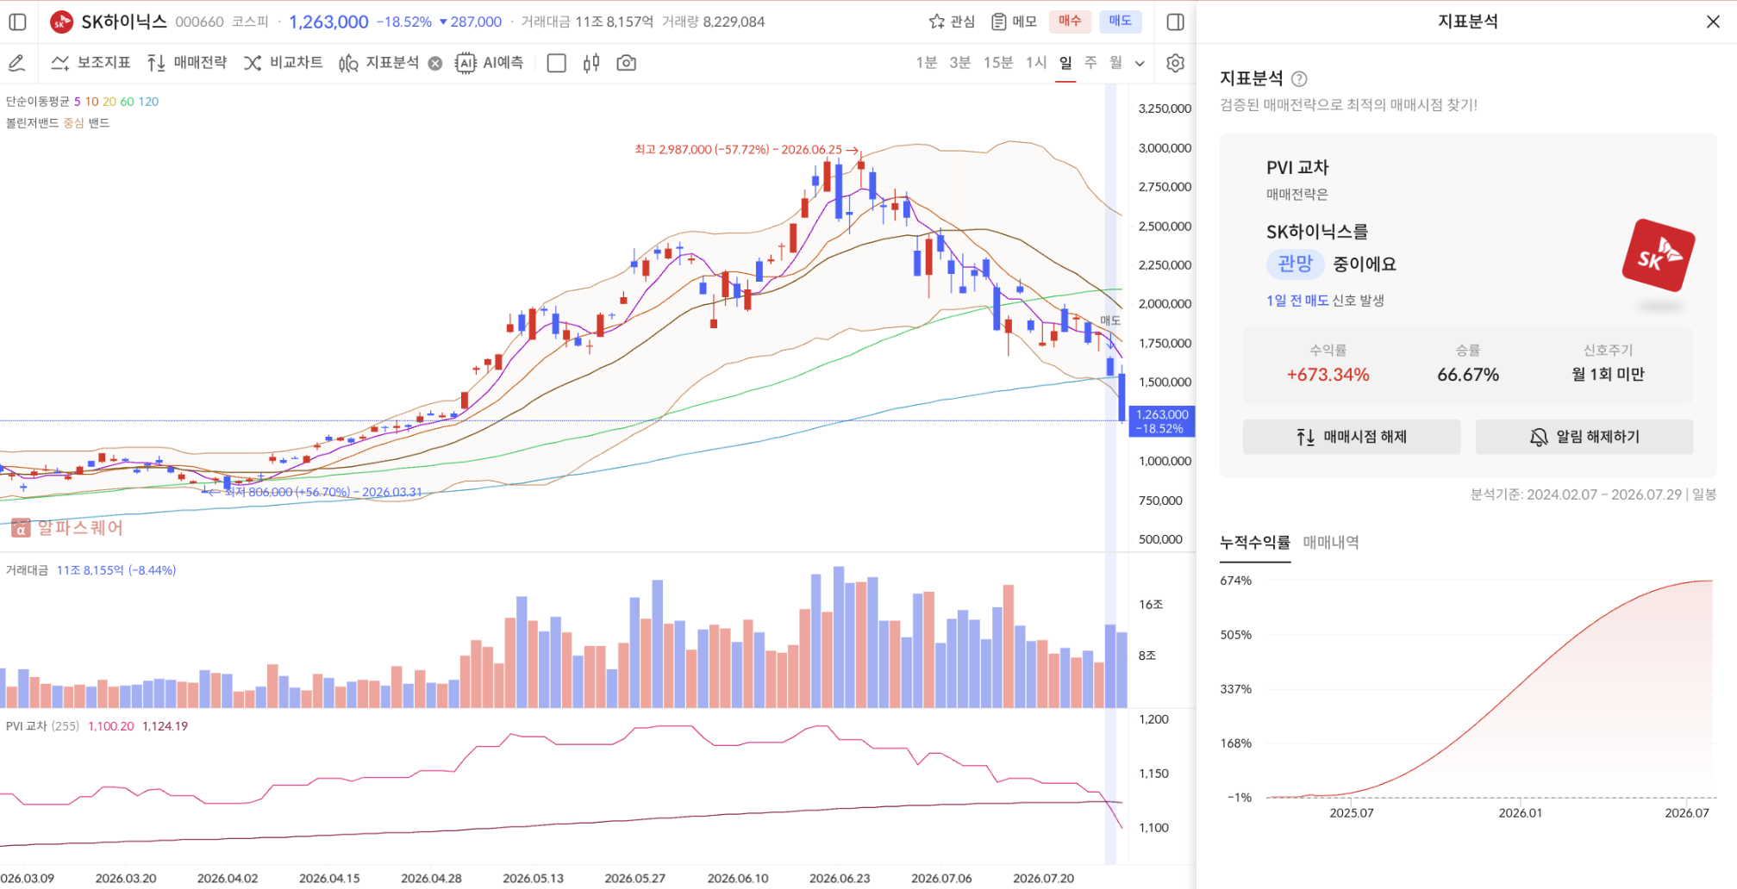Click the current price tag 1,263,000 on axis

point(1162,421)
